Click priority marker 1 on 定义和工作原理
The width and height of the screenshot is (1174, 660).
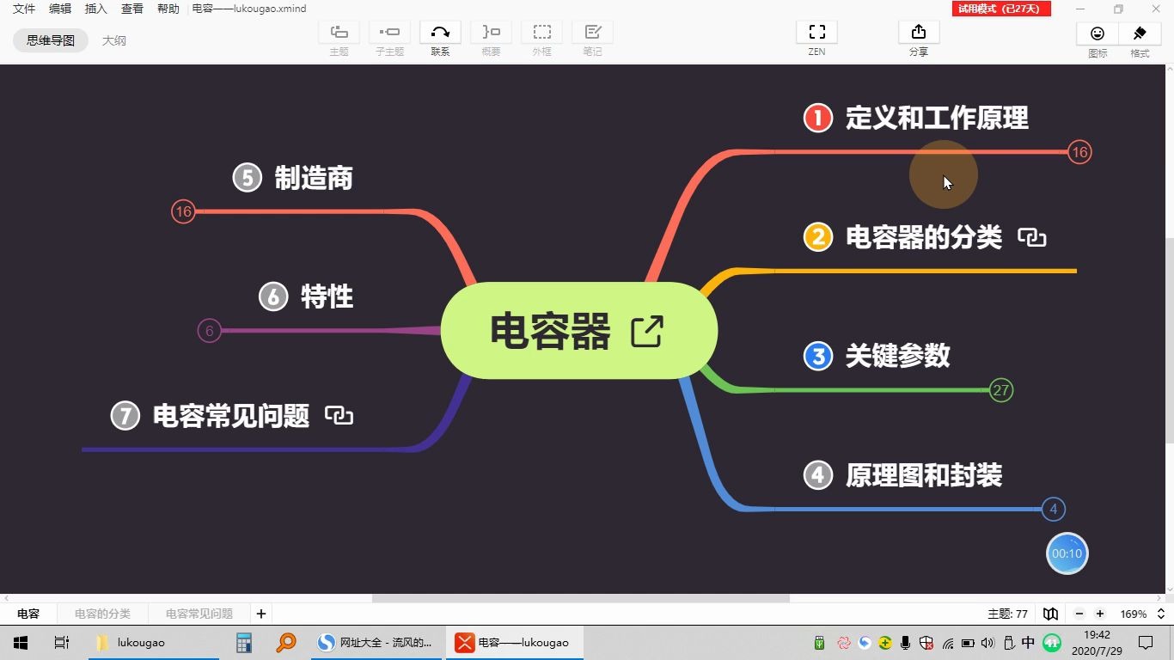pos(817,118)
